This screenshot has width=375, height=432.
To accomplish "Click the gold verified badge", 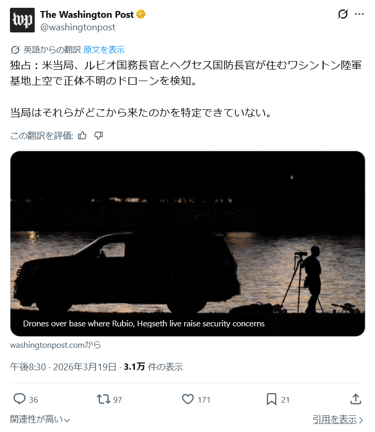I will (141, 15).
